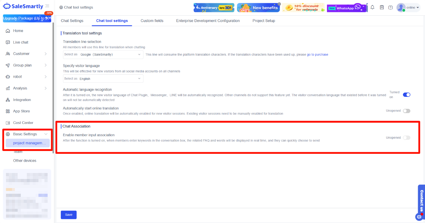The image size is (425, 223).
Task: Enable Automatically start online translation switch
Action: 407,111
